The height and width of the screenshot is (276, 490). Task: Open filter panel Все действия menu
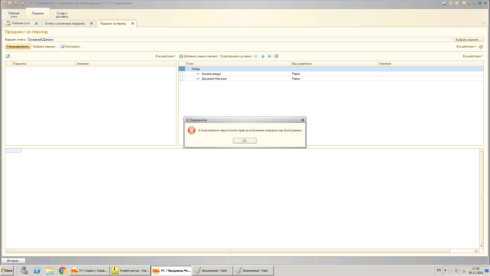(x=473, y=56)
